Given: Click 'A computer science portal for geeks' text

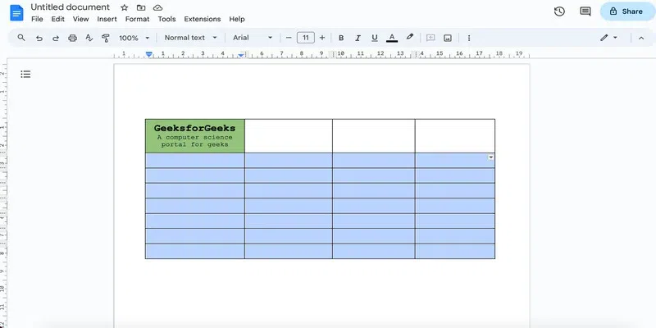Looking at the screenshot, I should point(194,140).
